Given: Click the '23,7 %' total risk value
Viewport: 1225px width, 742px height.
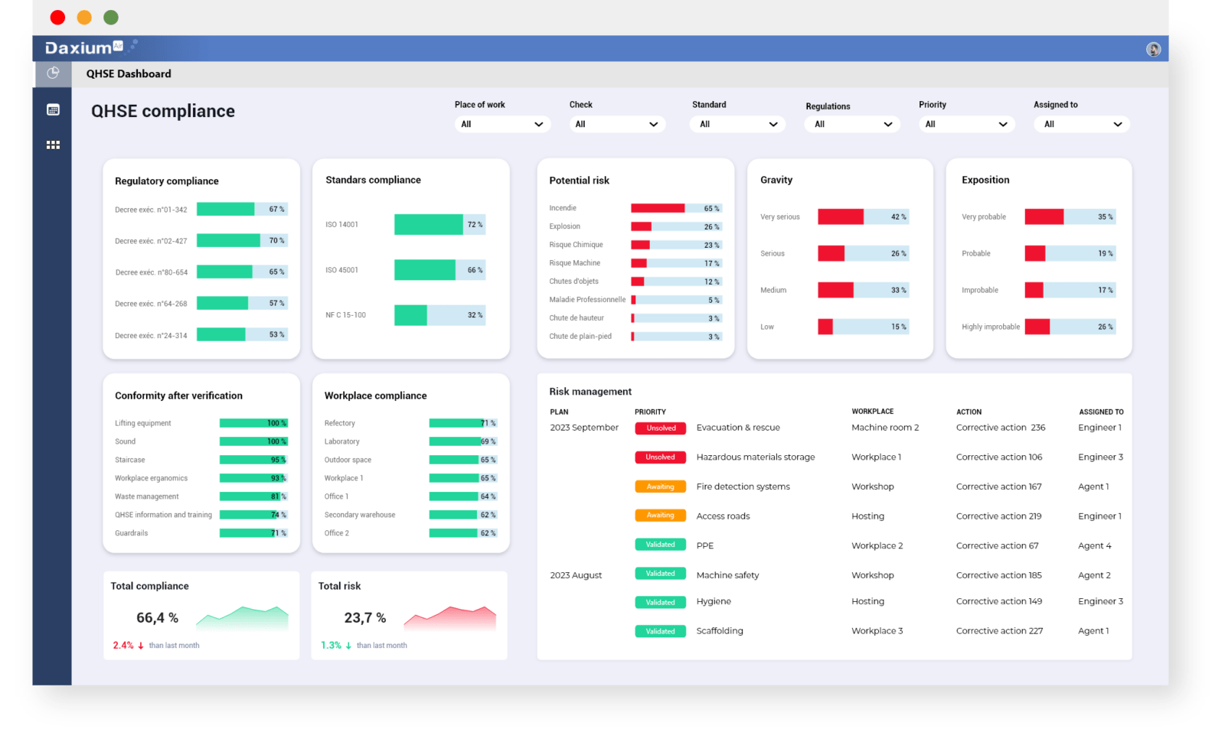Looking at the screenshot, I should click(365, 617).
